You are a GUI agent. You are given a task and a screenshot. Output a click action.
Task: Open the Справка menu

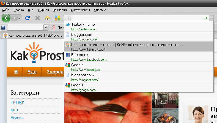(100, 10)
